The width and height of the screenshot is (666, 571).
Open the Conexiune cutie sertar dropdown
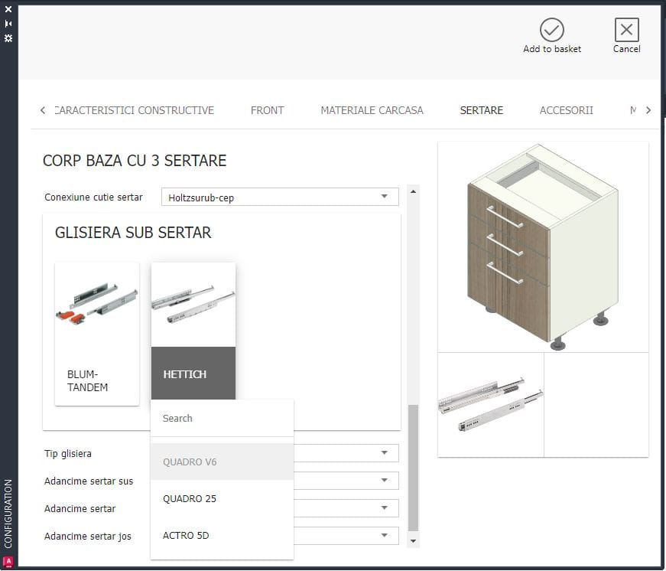pyautogui.click(x=280, y=197)
